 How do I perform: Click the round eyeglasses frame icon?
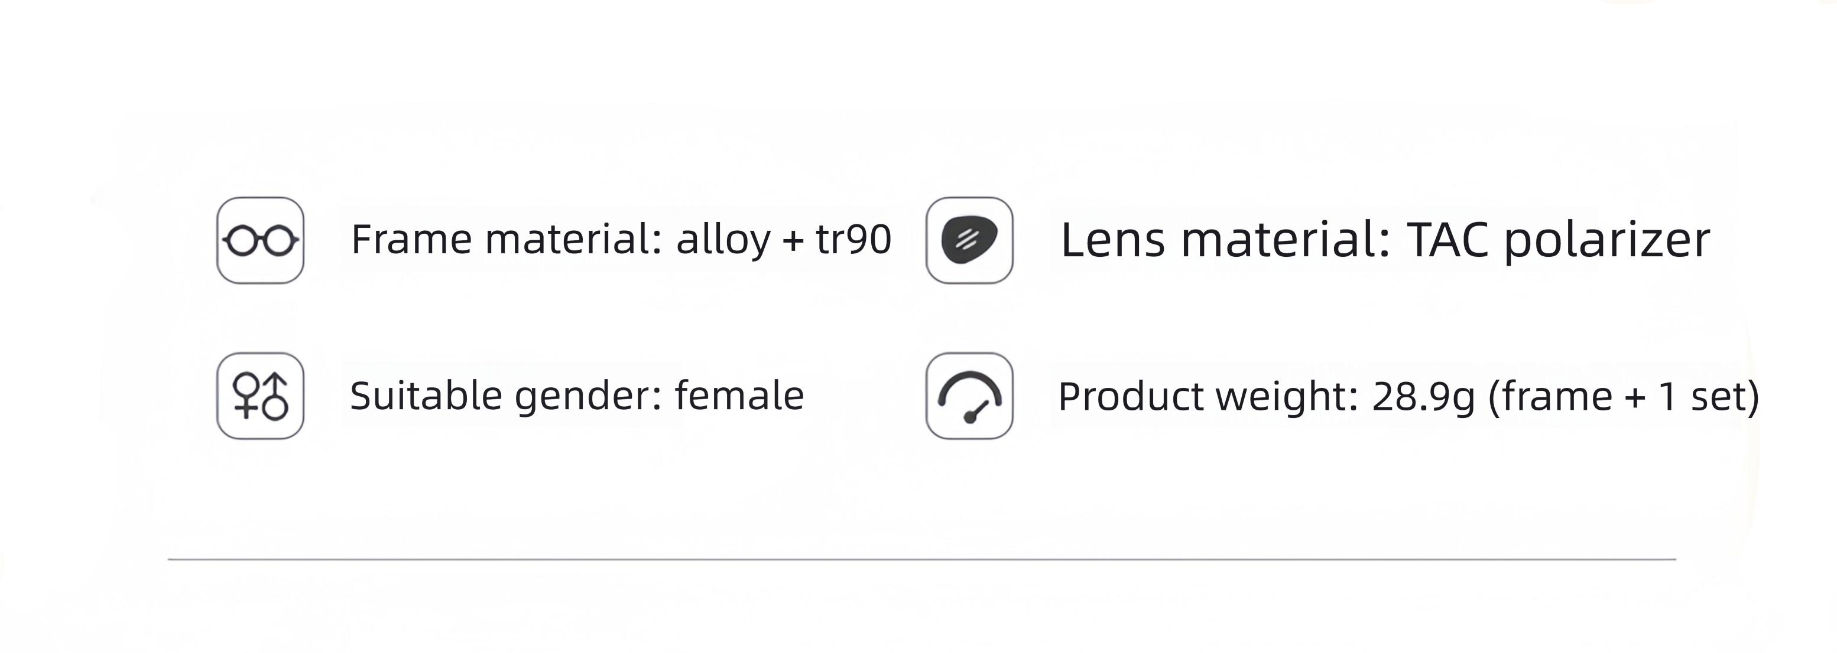pyautogui.click(x=260, y=241)
